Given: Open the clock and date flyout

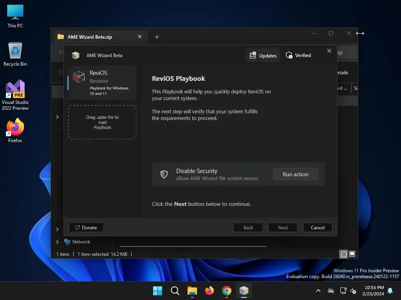Looking at the screenshot, I should click(x=373, y=291).
